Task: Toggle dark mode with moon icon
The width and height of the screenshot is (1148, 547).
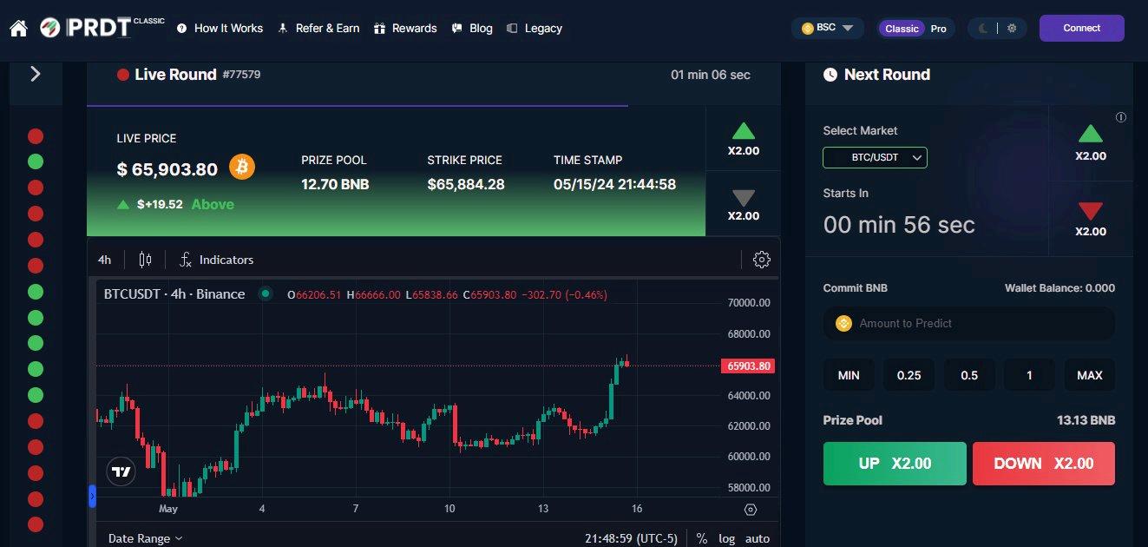Action: tap(983, 28)
